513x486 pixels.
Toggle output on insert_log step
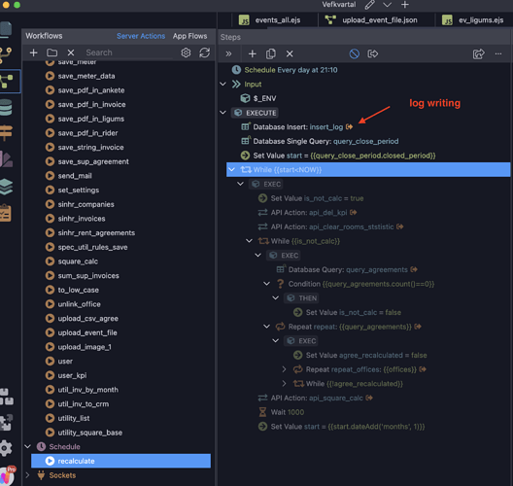pos(349,126)
